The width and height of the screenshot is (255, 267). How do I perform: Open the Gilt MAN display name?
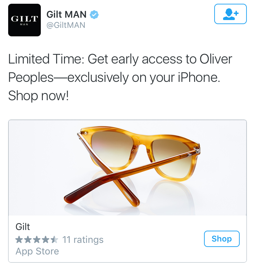coord(67,15)
